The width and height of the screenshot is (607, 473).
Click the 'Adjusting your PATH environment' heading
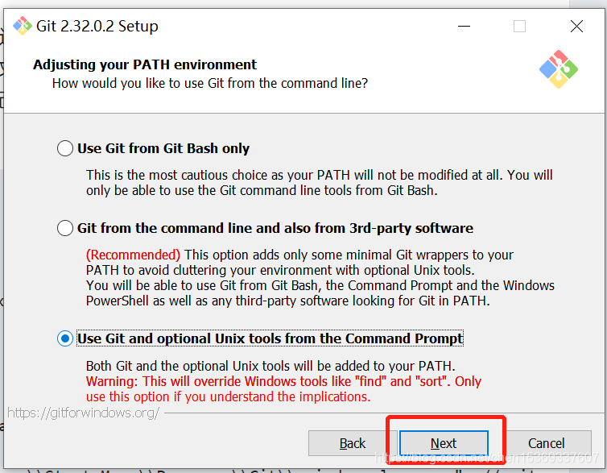145,64
